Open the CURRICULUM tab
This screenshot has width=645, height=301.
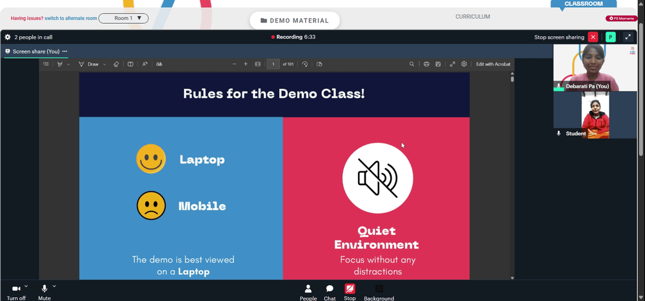(473, 17)
